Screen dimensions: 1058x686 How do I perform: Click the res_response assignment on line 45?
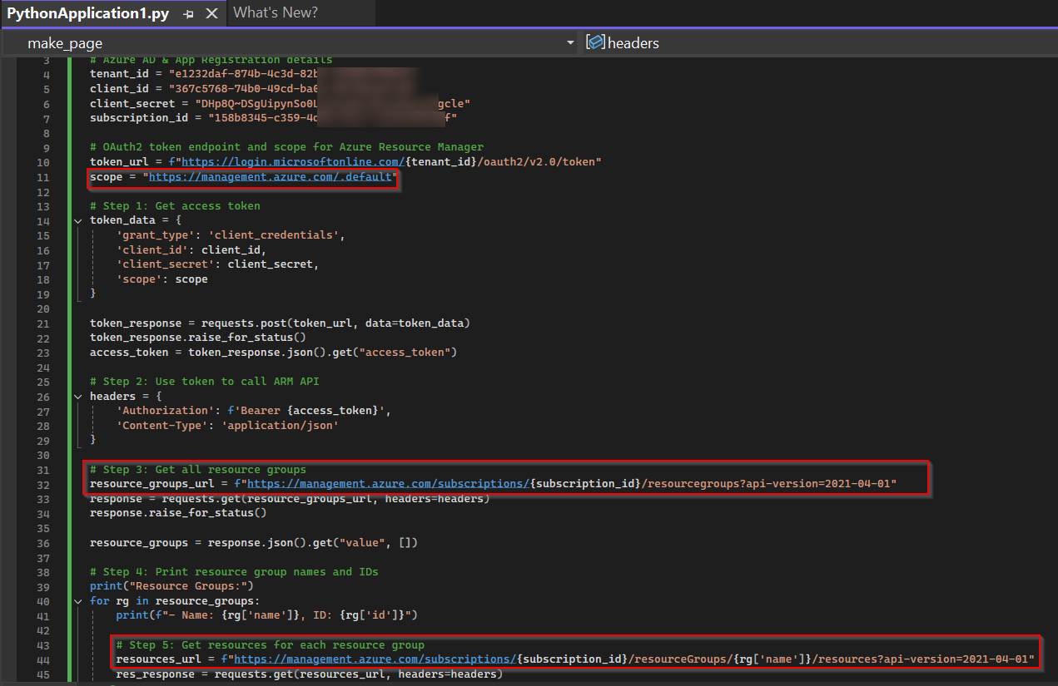click(x=310, y=674)
